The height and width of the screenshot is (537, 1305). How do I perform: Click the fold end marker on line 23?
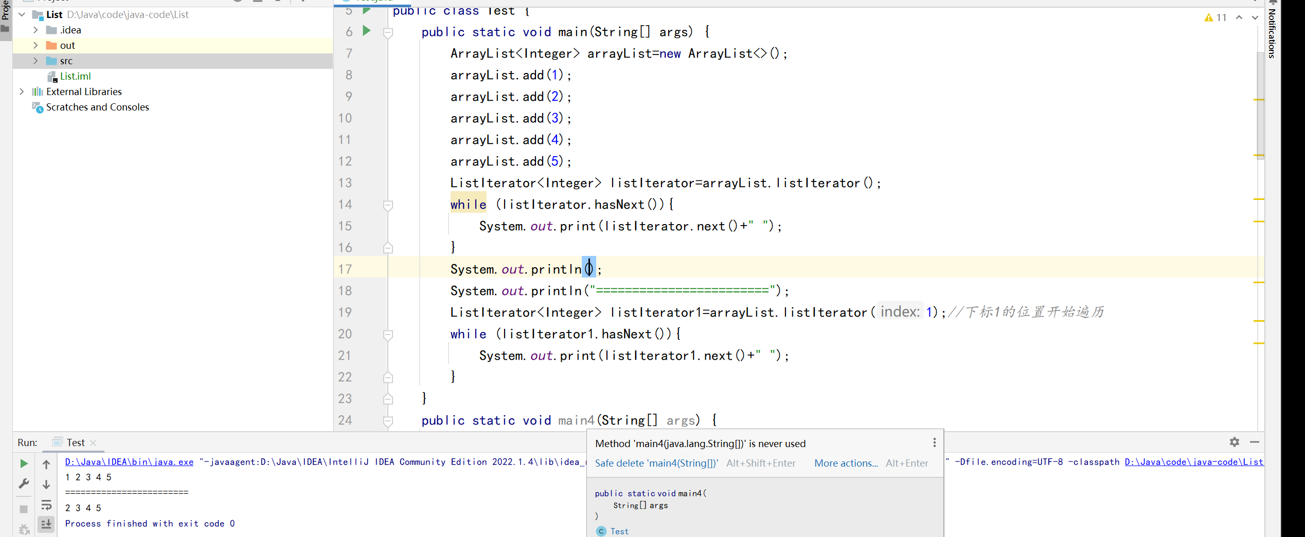pos(388,399)
